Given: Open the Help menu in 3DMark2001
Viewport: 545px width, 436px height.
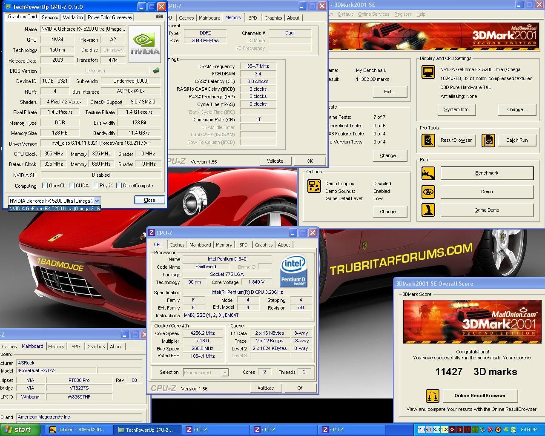Looking at the screenshot, I should [421, 14].
